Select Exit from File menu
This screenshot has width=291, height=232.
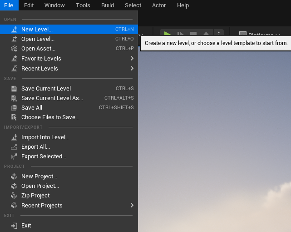pyautogui.click(x=69, y=226)
